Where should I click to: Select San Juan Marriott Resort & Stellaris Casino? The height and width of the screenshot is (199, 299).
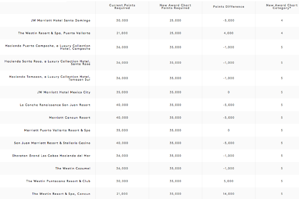tap(52, 143)
